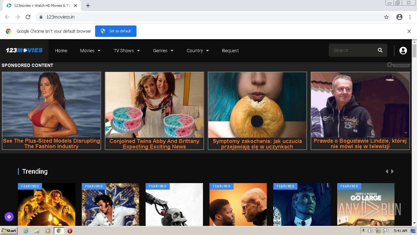Reload the current page
Image resolution: width=417 pixels, height=235 pixels.
(28, 17)
